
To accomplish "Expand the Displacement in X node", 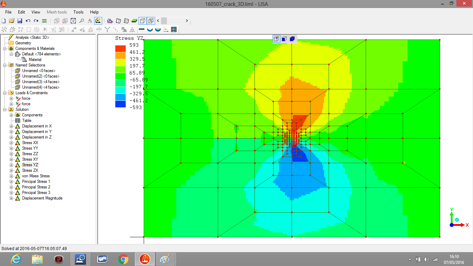I will coord(11,126).
